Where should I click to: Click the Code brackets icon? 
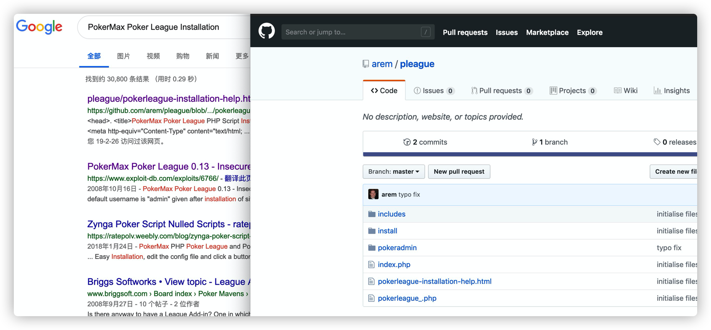(x=374, y=91)
